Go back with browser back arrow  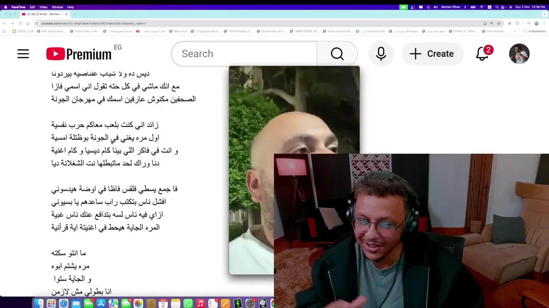pos(4,23)
